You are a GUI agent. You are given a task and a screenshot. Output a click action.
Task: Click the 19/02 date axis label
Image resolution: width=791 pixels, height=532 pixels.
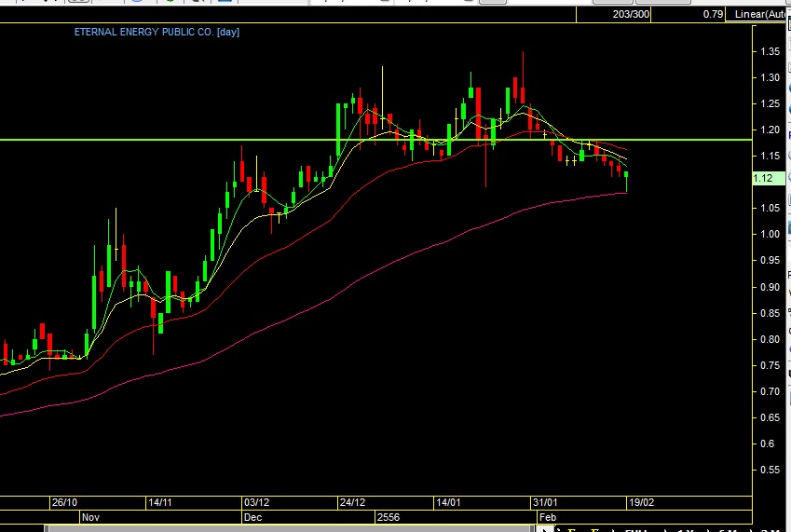(x=642, y=503)
